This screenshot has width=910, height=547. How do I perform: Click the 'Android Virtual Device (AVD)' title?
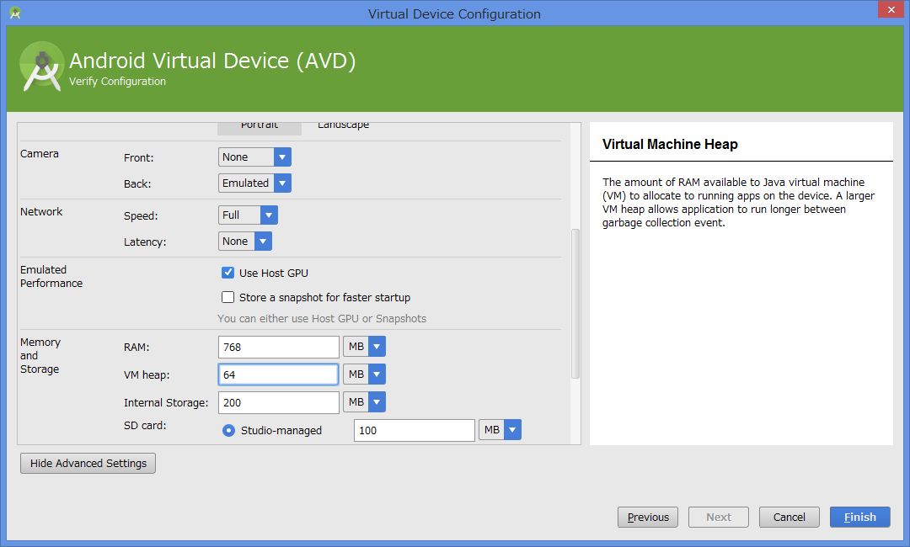click(212, 61)
